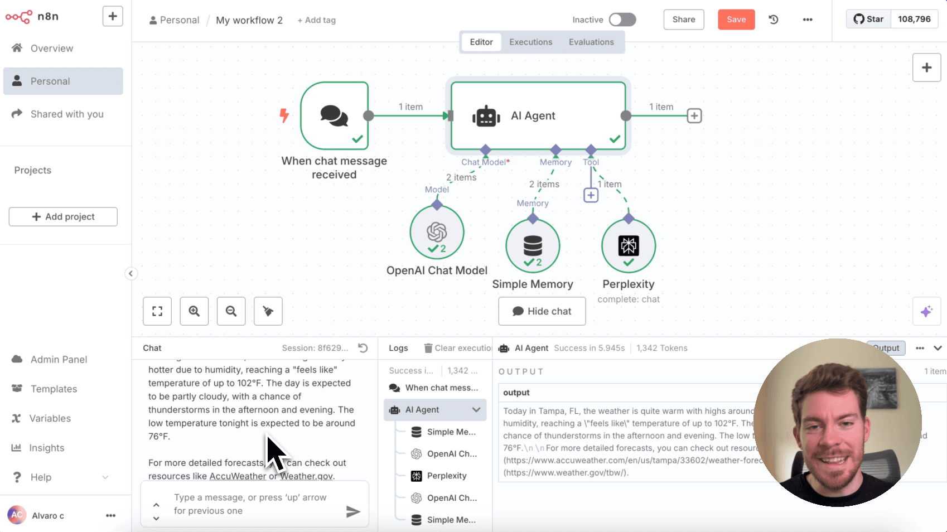Image resolution: width=947 pixels, height=532 pixels.
Task: Select OpenAI Chat Model node
Action: (437, 233)
